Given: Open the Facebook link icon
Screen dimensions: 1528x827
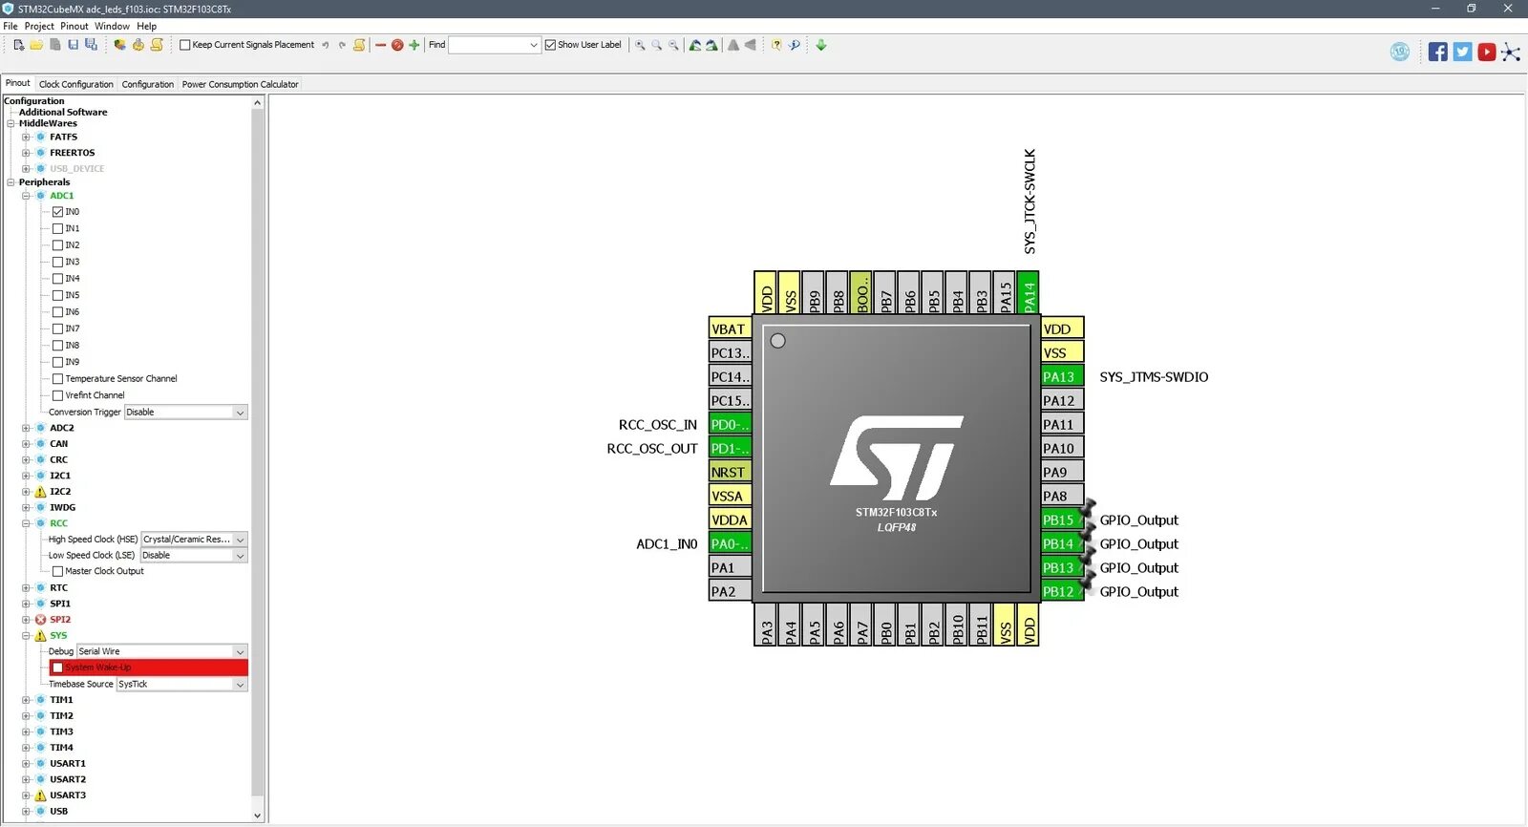Looking at the screenshot, I should tap(1438, 52).
